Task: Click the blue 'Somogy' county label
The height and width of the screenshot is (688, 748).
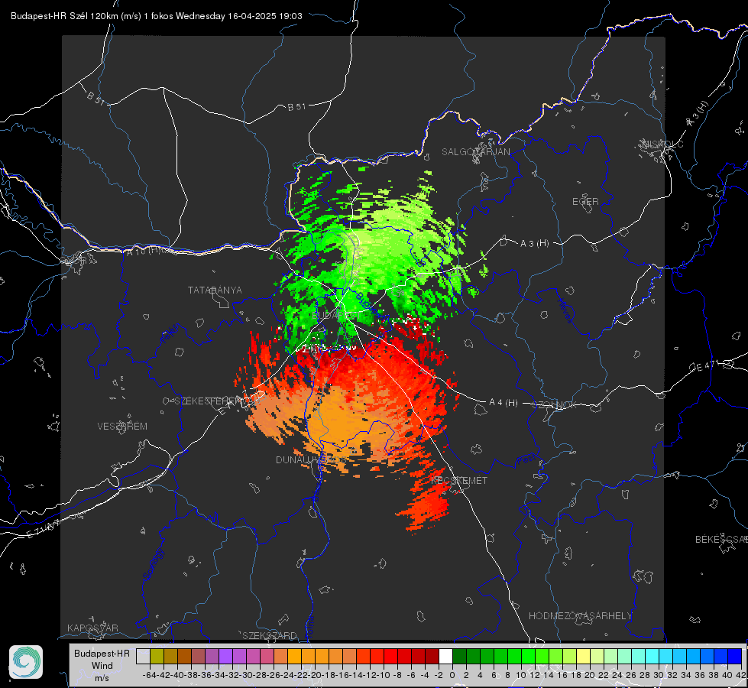Action: click(x=154, y=564)
